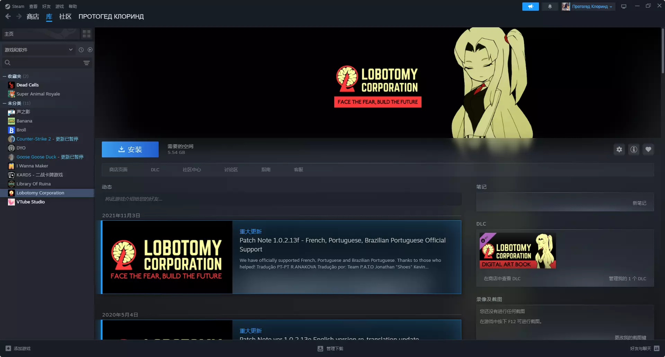665x357 pixels.
Task: Click the Banana game icon
Action: click(x=11, y=121)
